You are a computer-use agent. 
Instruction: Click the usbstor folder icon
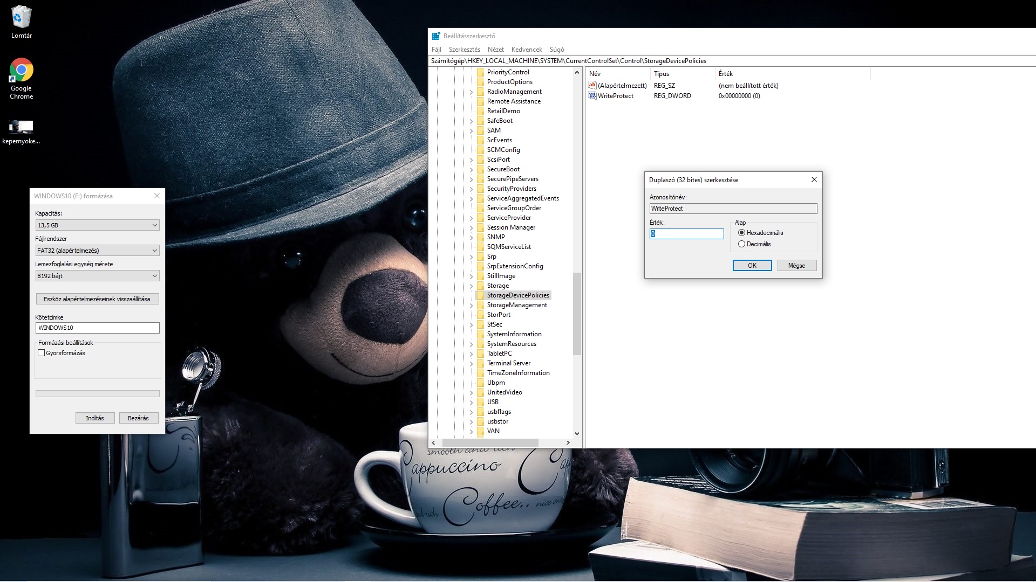480,421
